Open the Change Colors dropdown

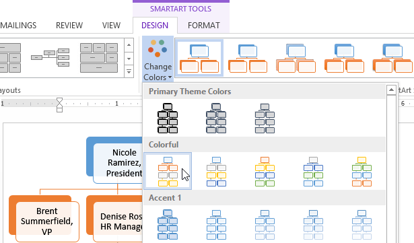pos(158,59)
